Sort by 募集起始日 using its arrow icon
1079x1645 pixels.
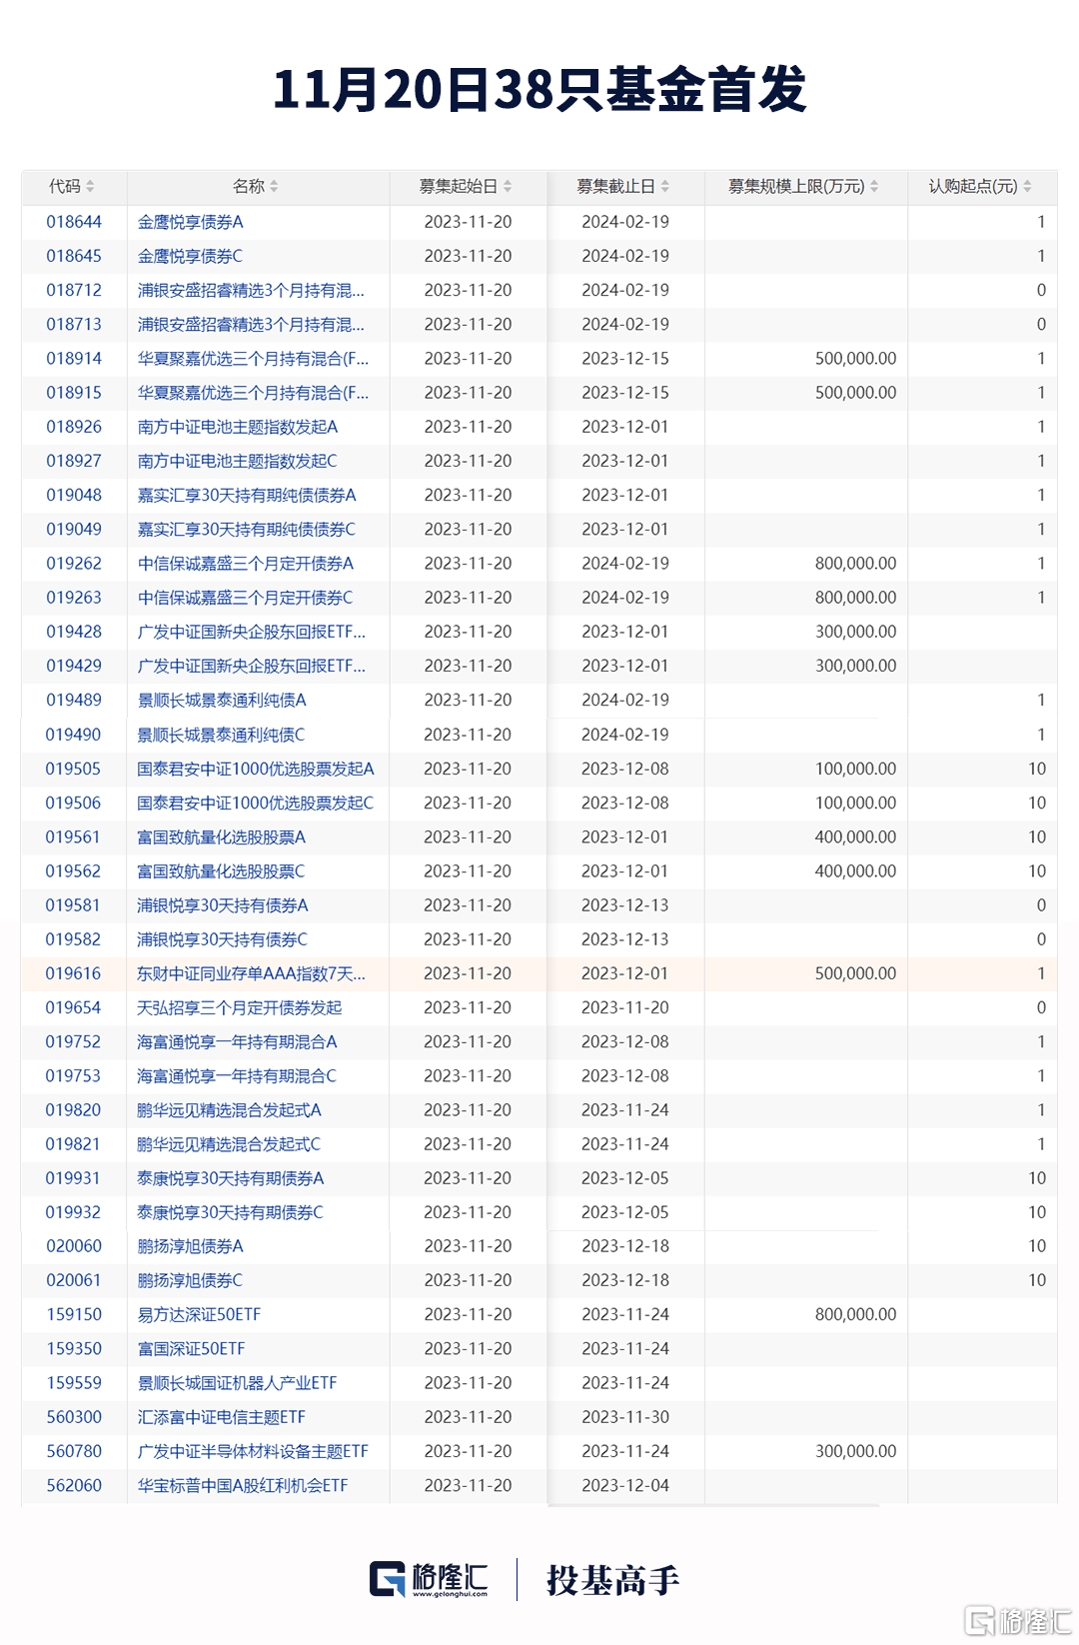coord(508,187)
